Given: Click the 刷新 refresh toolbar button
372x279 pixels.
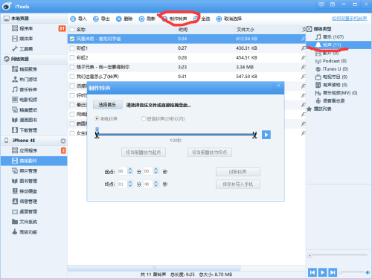Looking at the screenshot, I should 147,19.
